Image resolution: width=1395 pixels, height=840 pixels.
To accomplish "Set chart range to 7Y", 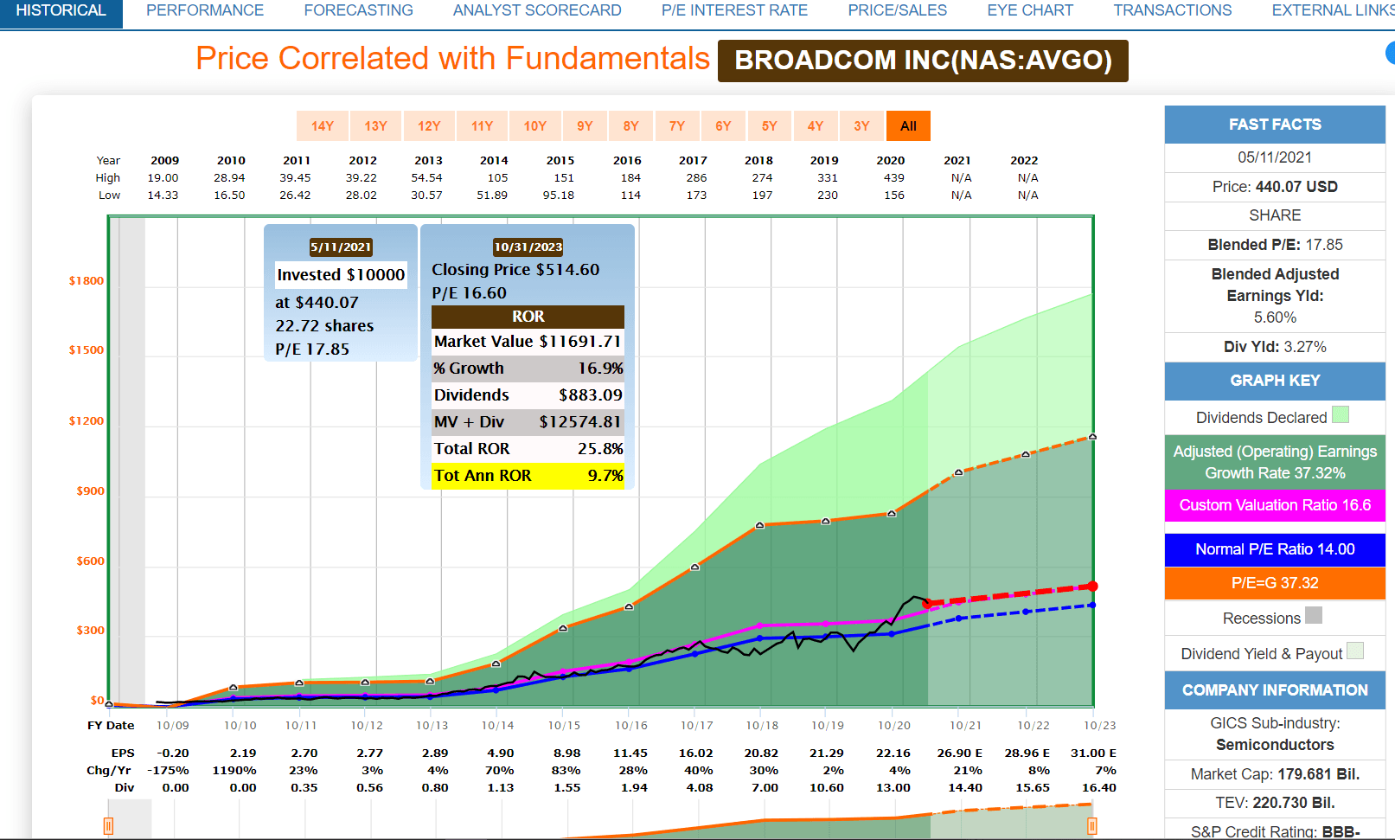I will point(677,126).
